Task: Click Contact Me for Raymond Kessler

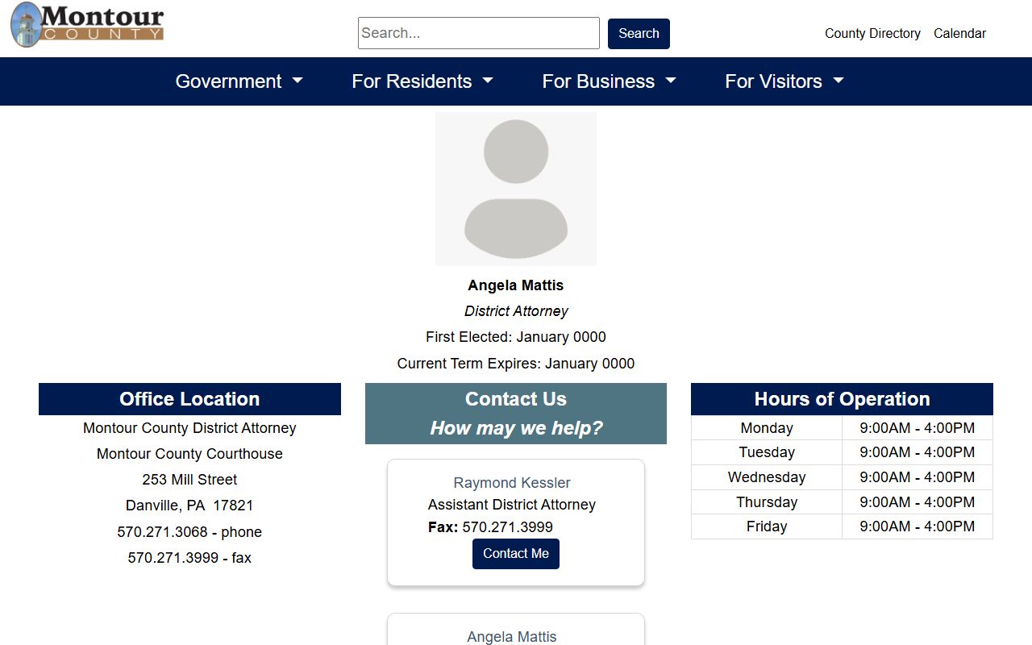Action: [516, 554]
